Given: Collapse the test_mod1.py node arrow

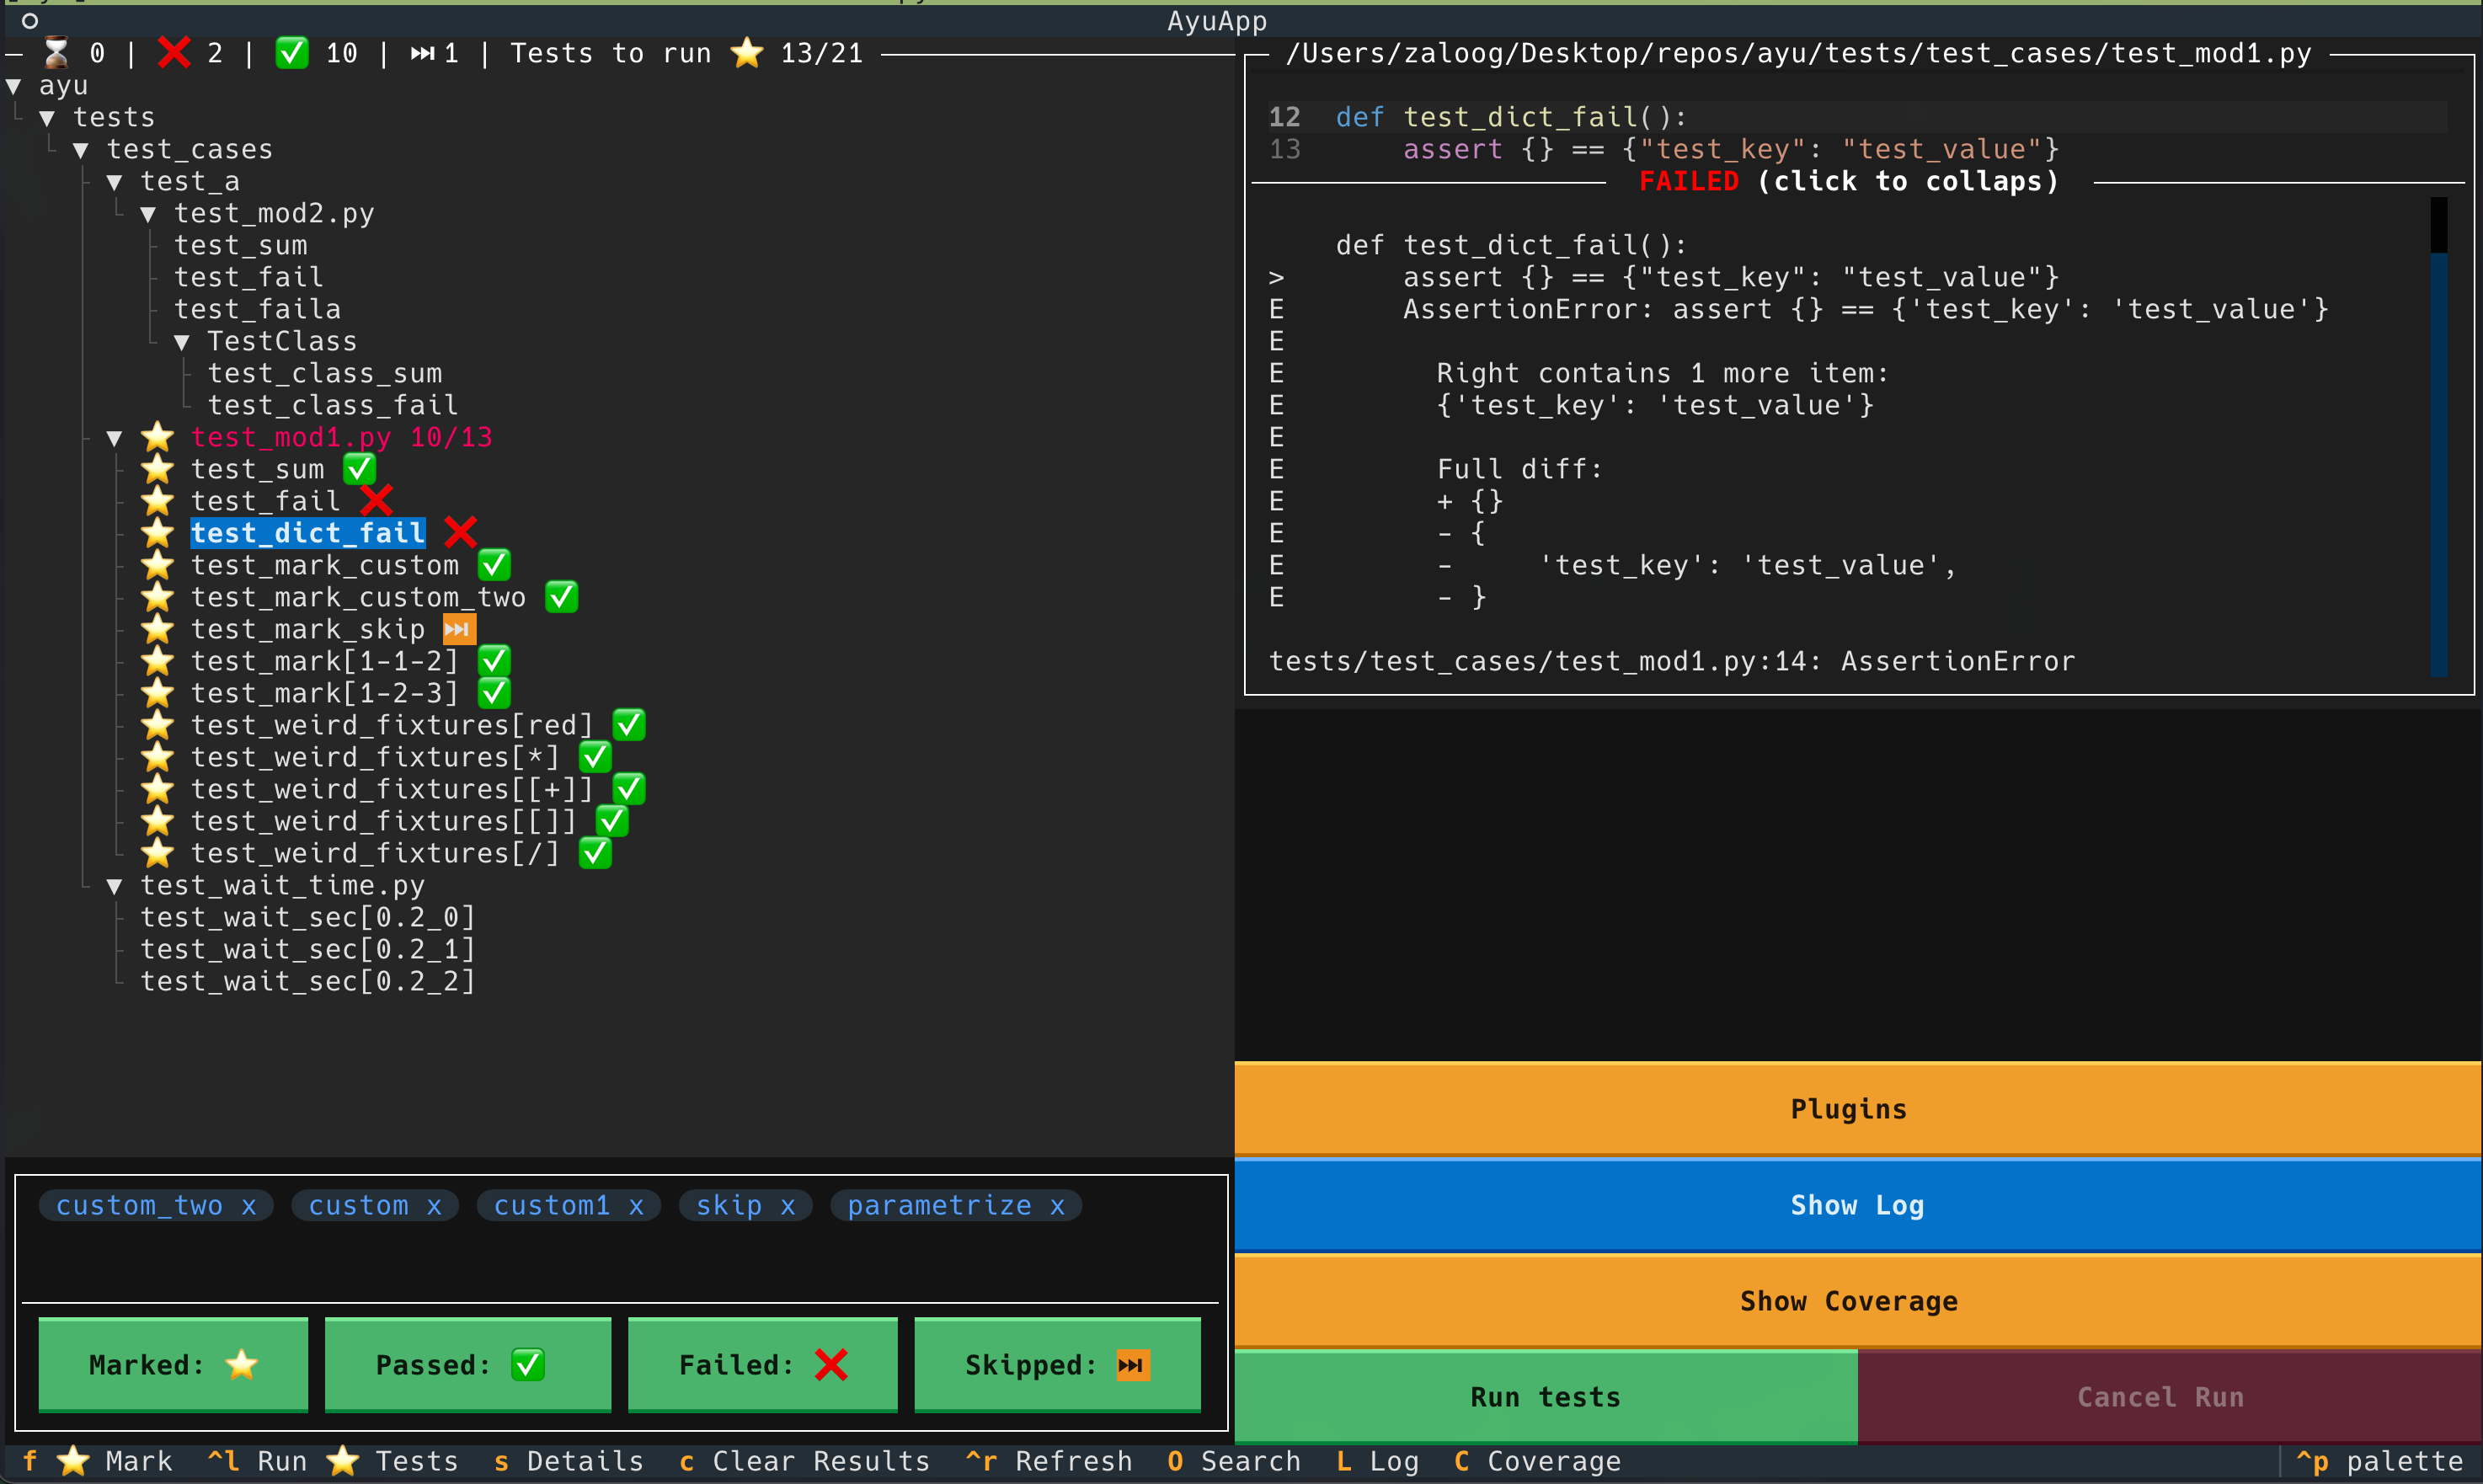Looking at the screenshot, I should (114, 438).
